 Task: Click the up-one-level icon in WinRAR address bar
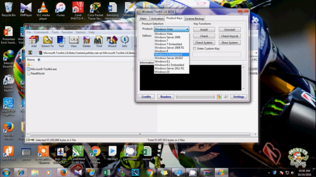30,53
